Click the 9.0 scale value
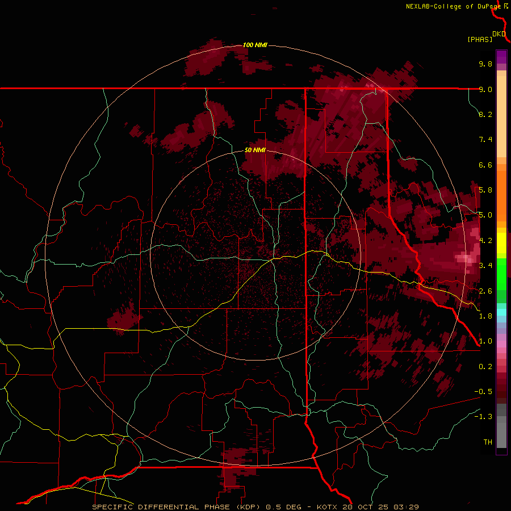 [485, 89]
